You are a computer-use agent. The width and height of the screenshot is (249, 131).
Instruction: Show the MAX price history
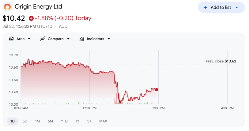tap(103, 121)
